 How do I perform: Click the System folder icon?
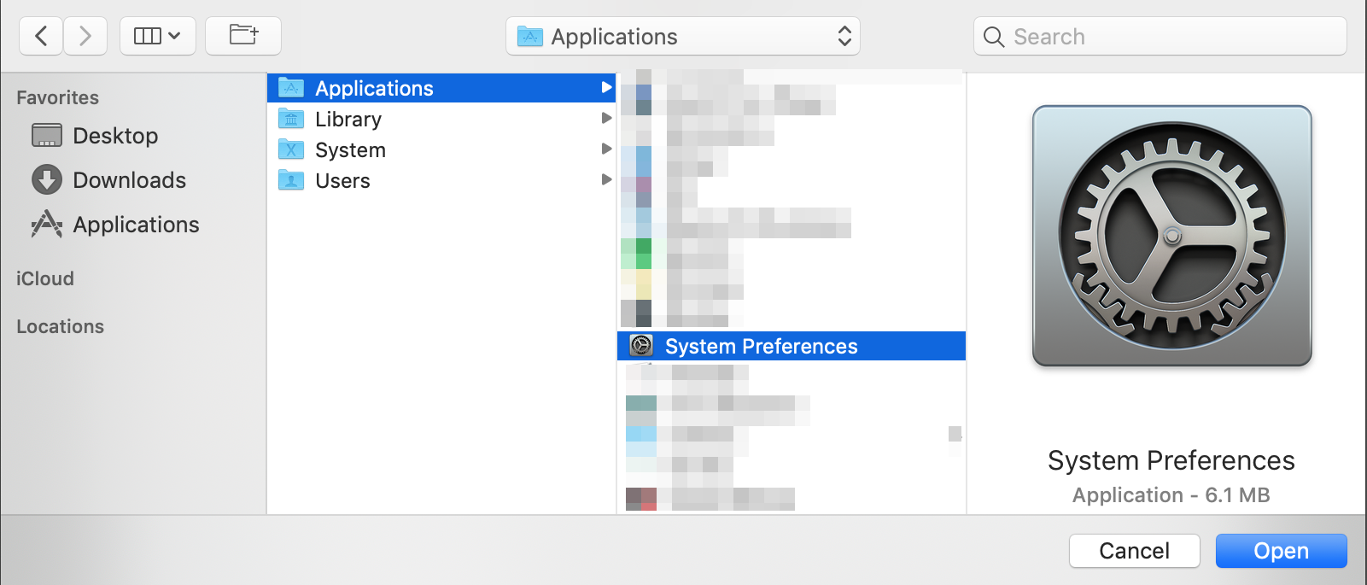click(291, 149)
